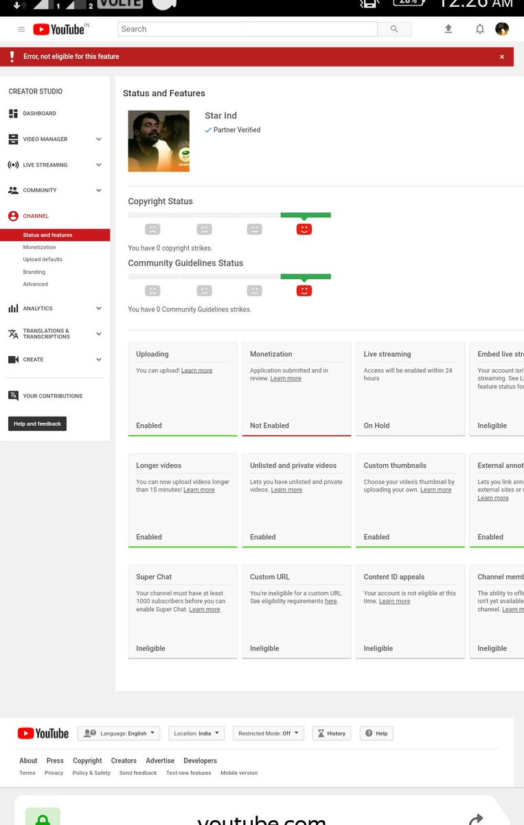Click the red happy face under Community Guidelines Status

[304, 291]
